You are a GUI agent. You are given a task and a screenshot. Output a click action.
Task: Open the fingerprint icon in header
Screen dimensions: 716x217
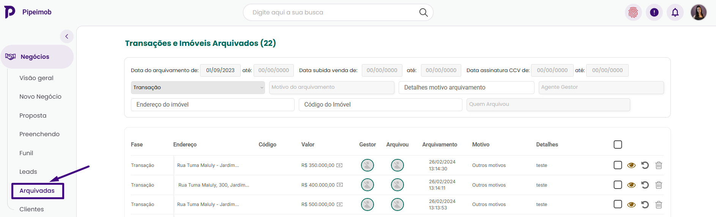coord(633,13)
